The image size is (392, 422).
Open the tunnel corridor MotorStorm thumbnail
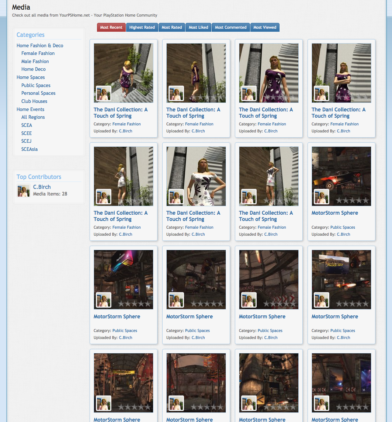coord(124,383)
